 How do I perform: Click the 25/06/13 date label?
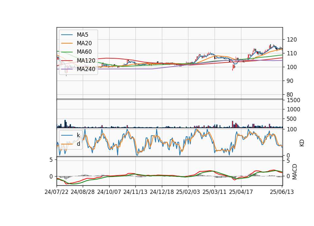(x=282, y=192)
